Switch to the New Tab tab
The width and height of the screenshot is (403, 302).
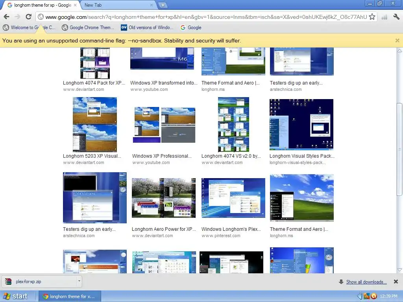tap(118, 5)
